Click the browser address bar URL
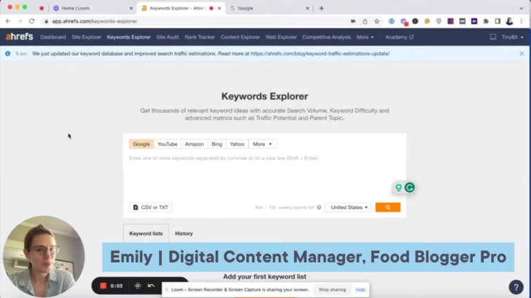The image size is (531, 298). pyautogui.click(x=95, y=21)
